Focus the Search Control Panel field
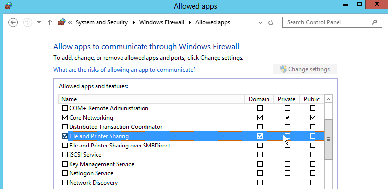This screenshot has width=388, height=189. 332,22
